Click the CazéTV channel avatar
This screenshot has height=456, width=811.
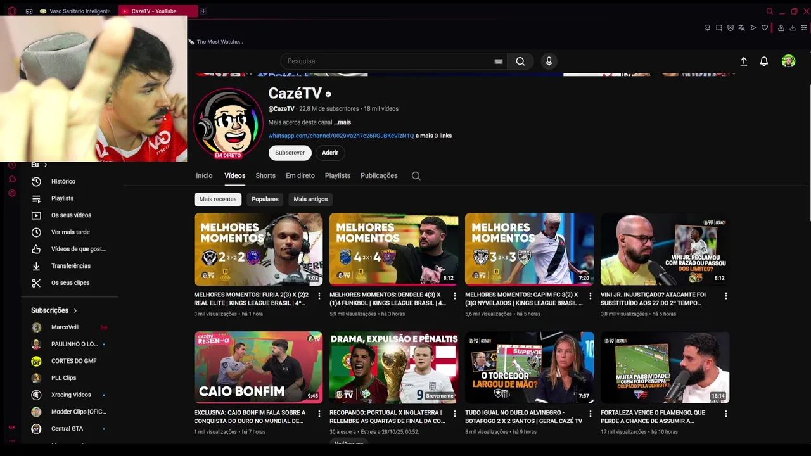[x=228, y=122]
